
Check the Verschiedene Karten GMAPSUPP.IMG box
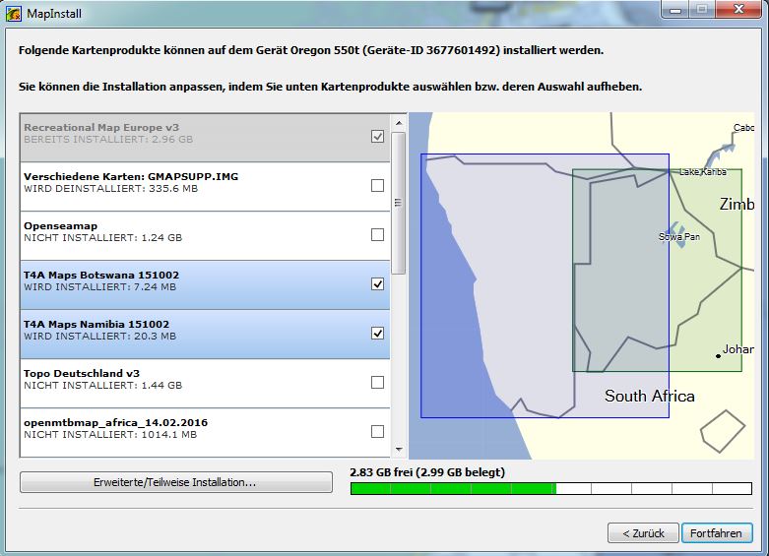[377, 186]
